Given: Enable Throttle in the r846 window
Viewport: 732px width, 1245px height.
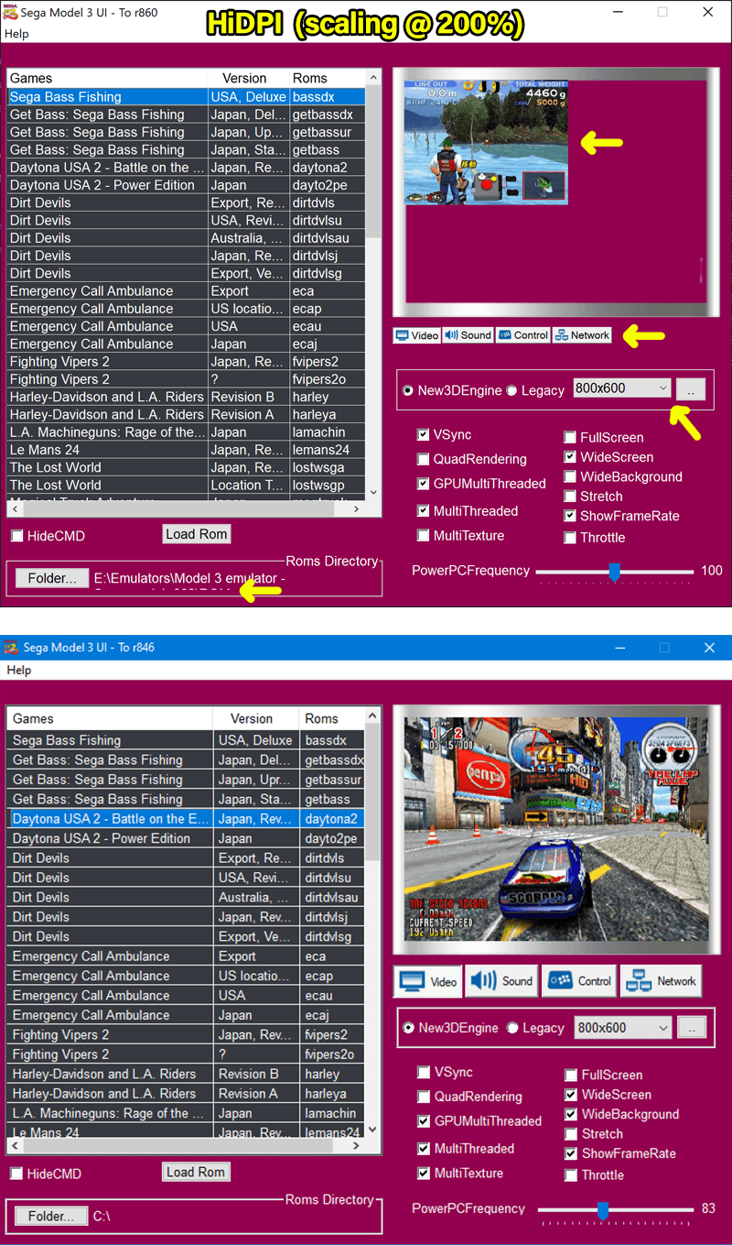Looking at the screenshot, I should pos(571,1175).
